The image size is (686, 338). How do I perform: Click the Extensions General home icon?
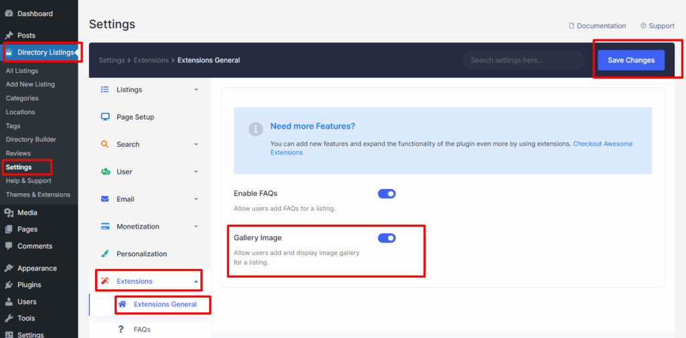[122, 304]
